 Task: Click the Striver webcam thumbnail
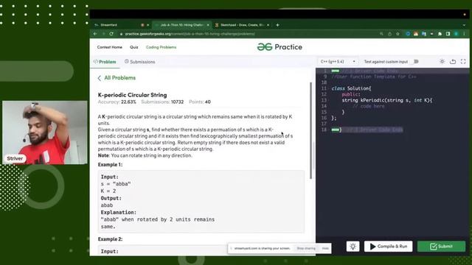coord(45,132)
